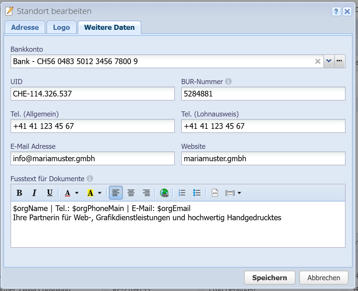Switch to the Adresse tab
This screenshot has height=291, width=358.
coord(25,28)
